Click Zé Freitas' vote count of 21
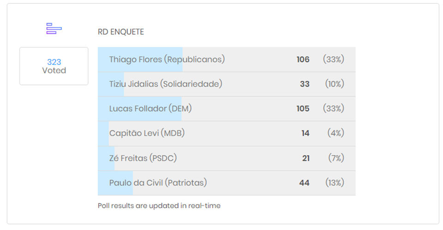The width and height of the screenshot is (443, 230). coord(306,158)
